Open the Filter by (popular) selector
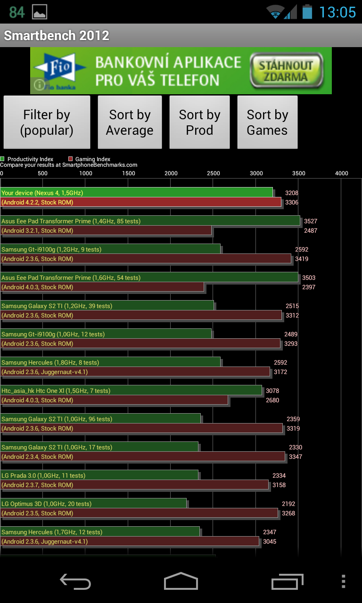 pos(47,122)
